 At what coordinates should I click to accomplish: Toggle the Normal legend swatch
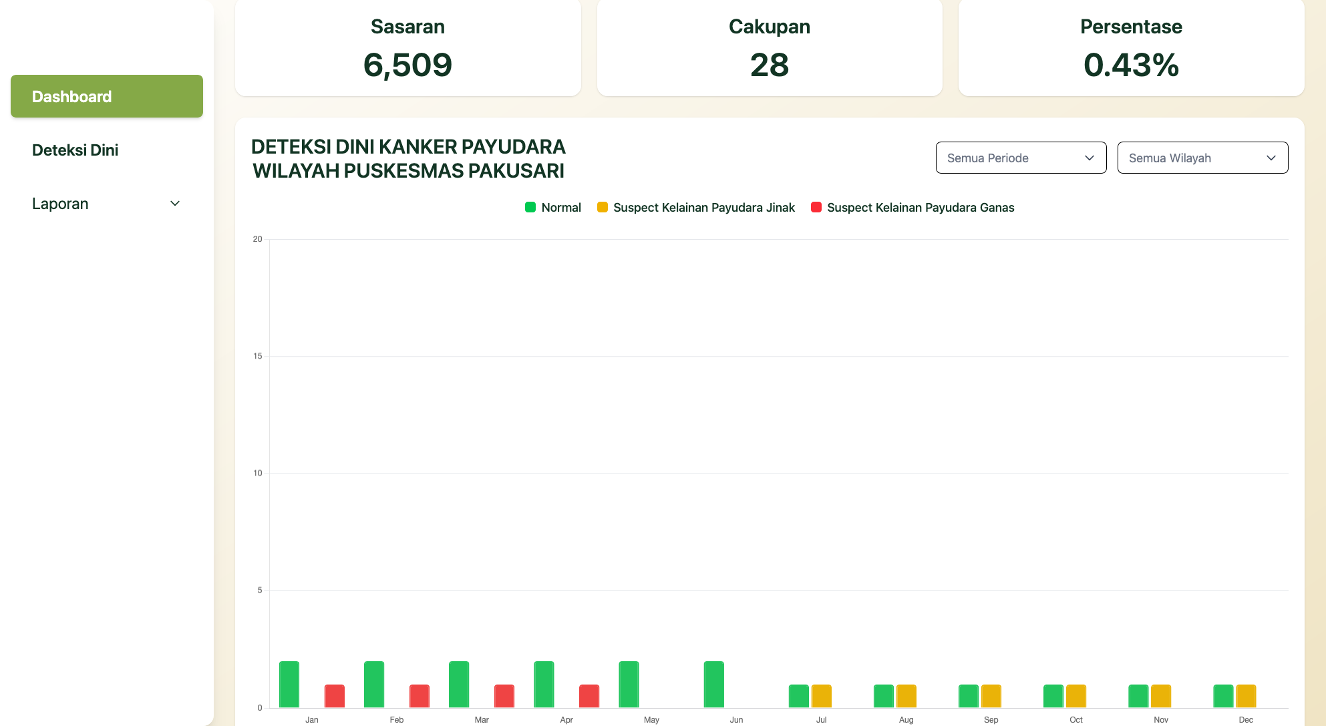530,207
